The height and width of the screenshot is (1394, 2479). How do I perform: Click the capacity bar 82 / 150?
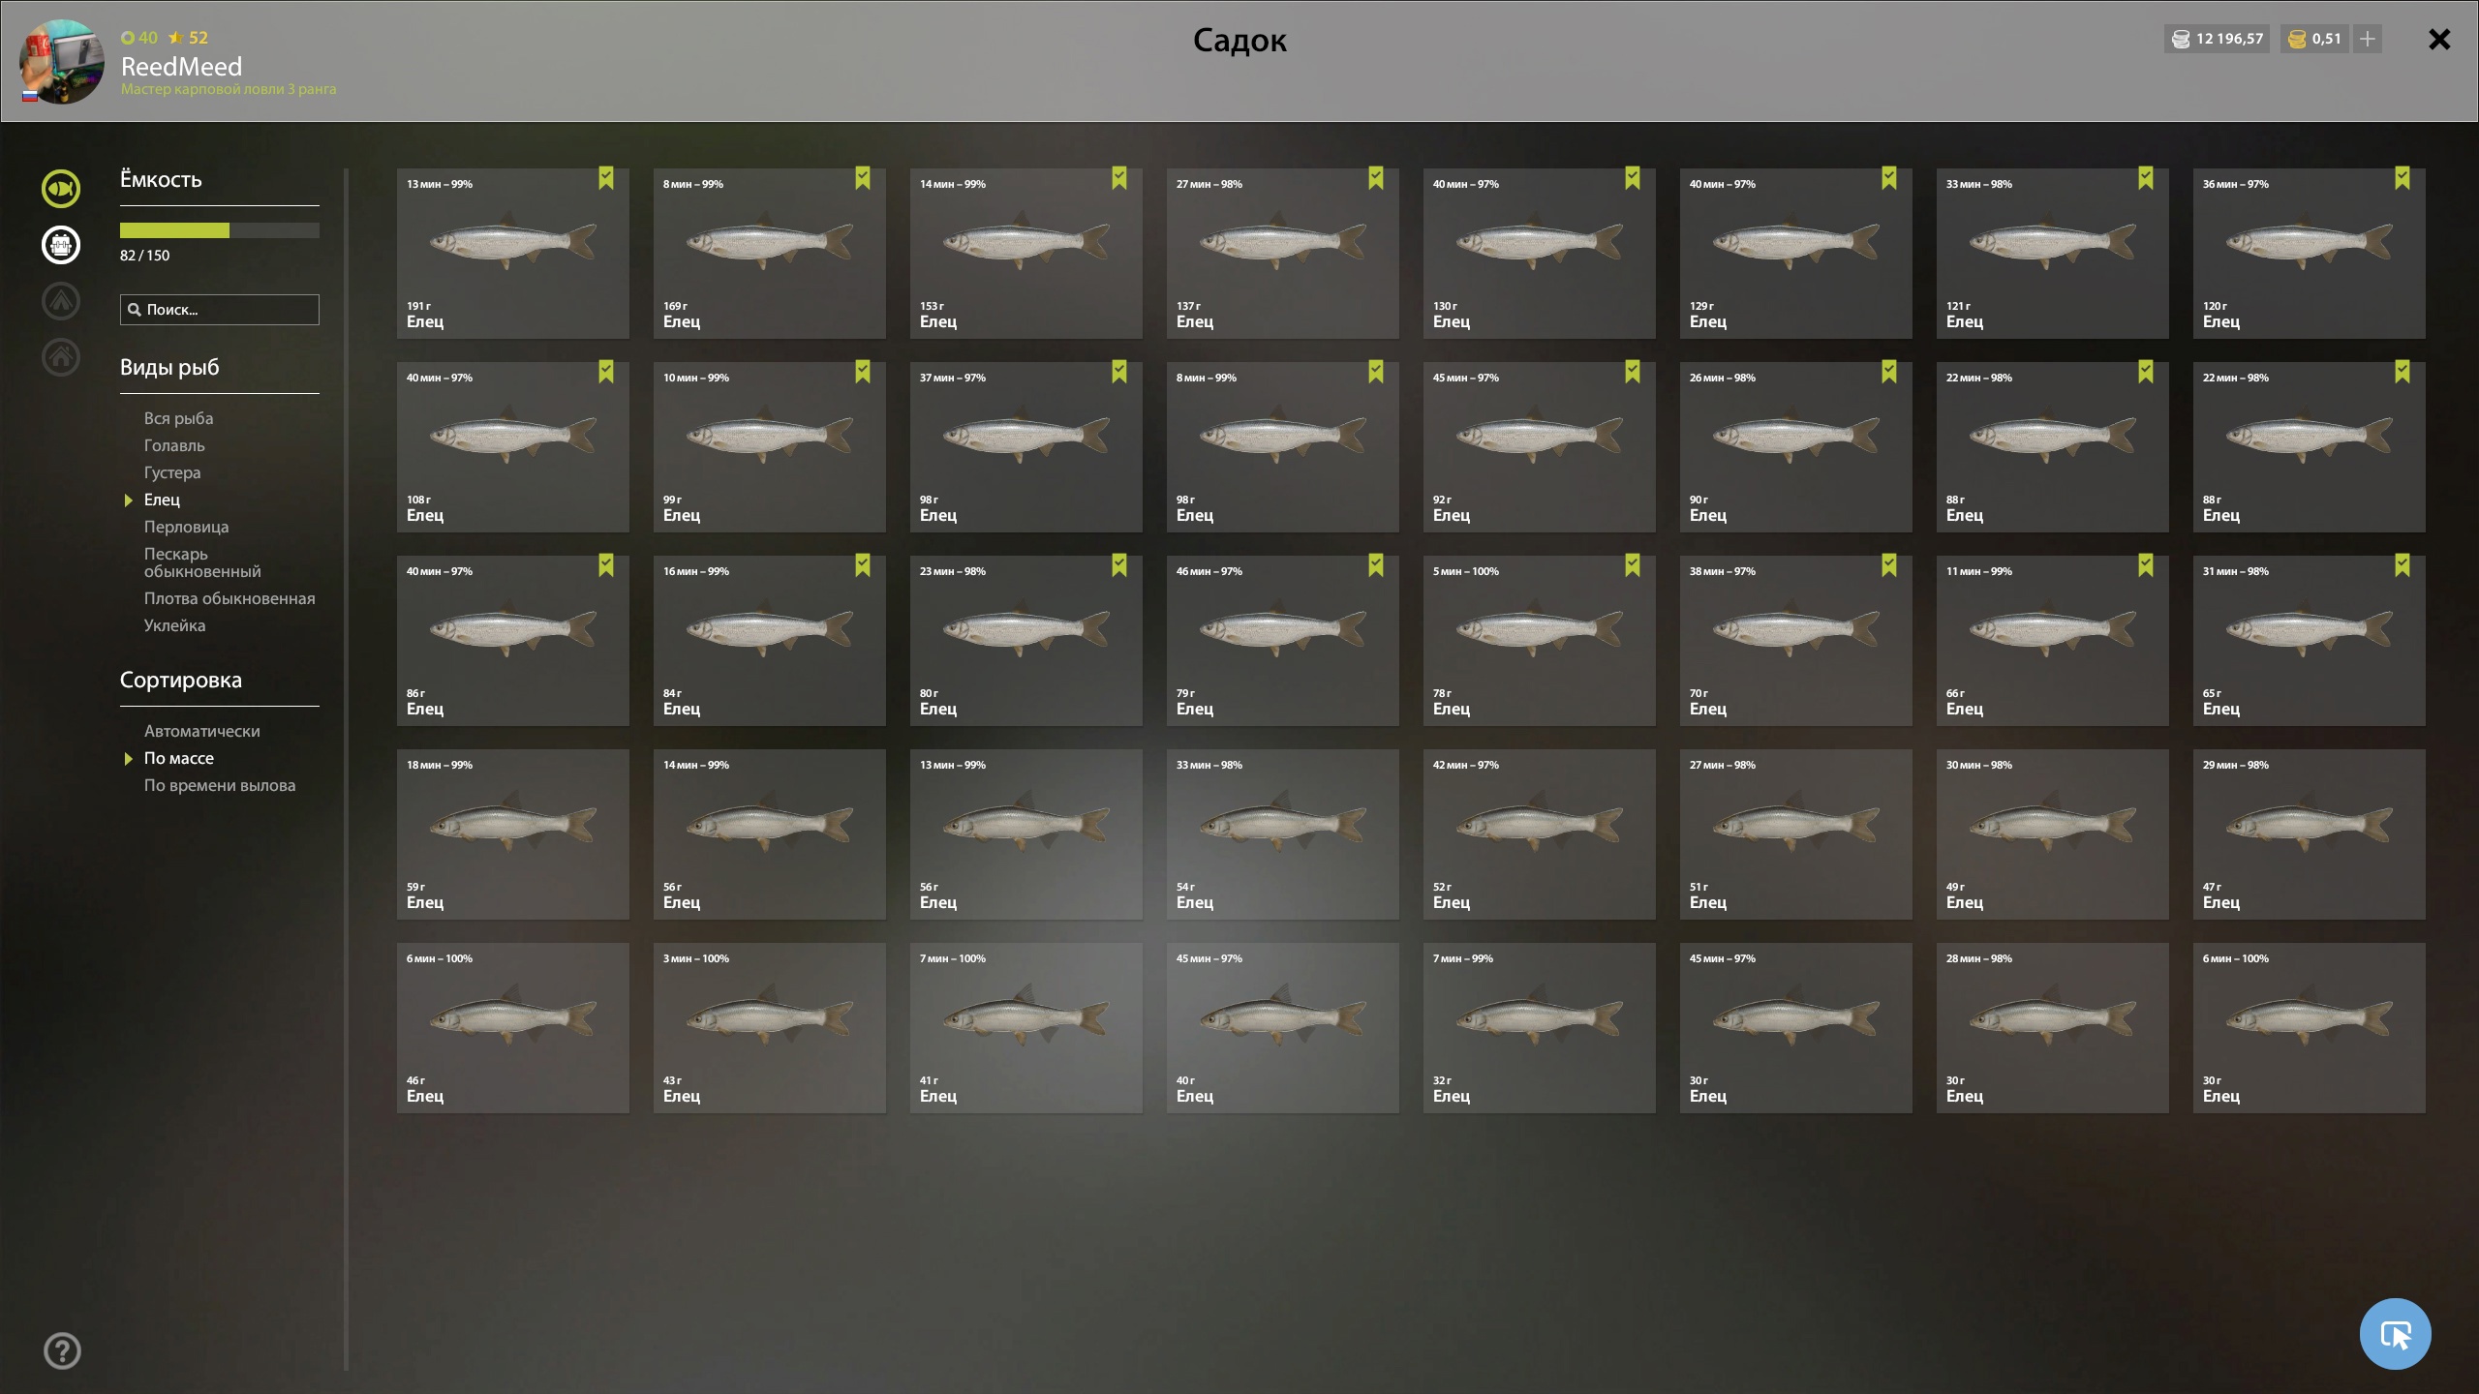[x=220, y=230]
